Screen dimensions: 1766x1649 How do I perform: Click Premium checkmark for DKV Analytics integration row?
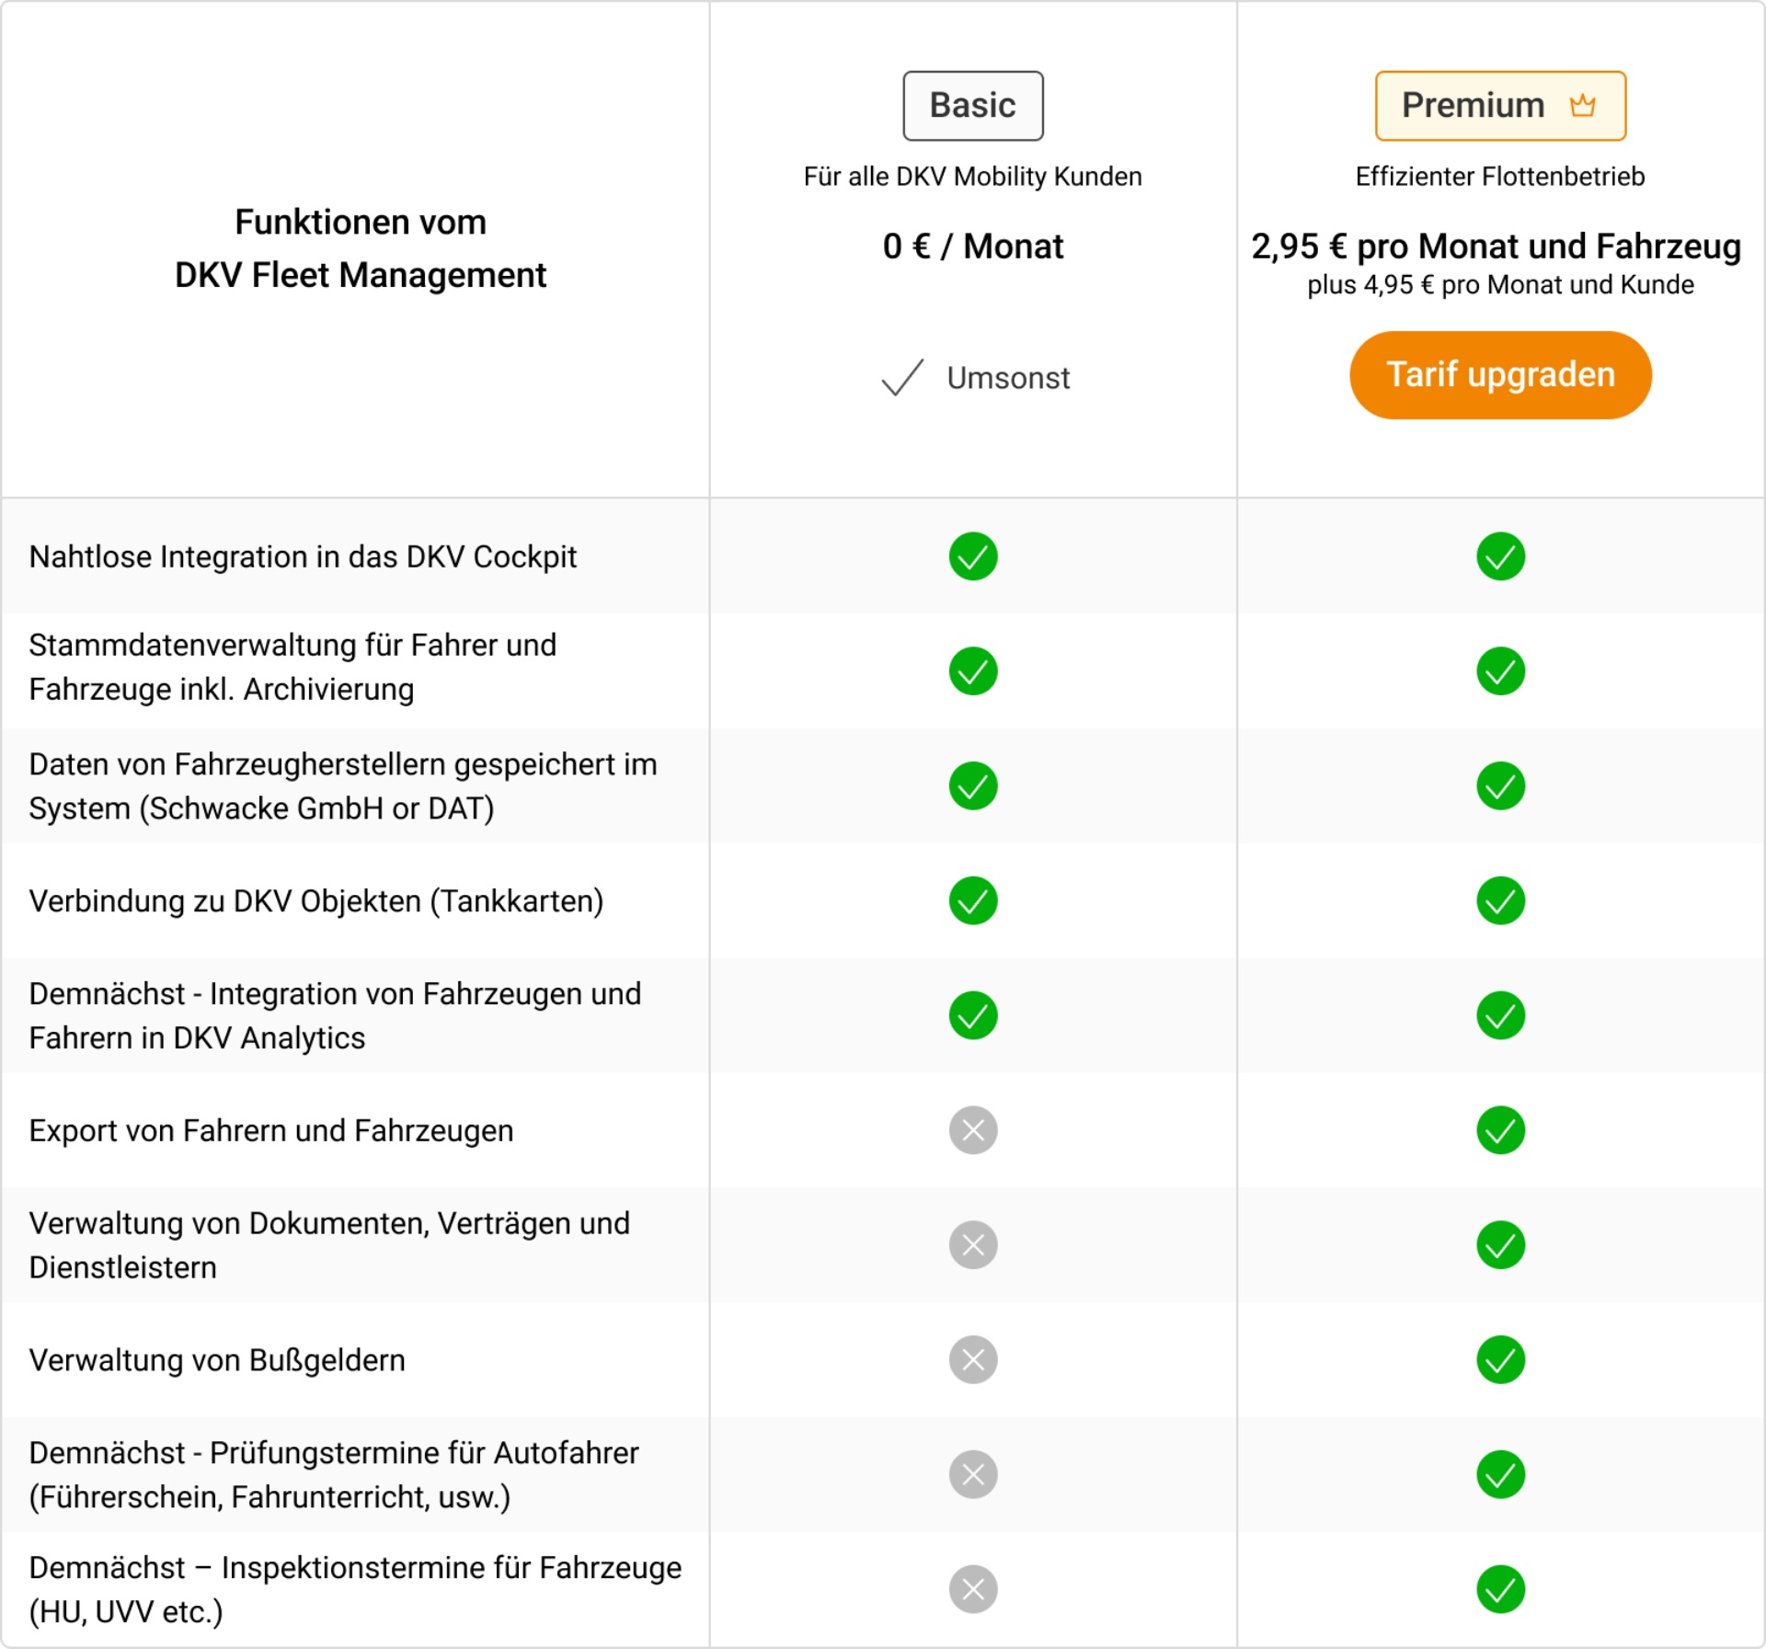(1500, 1015)
